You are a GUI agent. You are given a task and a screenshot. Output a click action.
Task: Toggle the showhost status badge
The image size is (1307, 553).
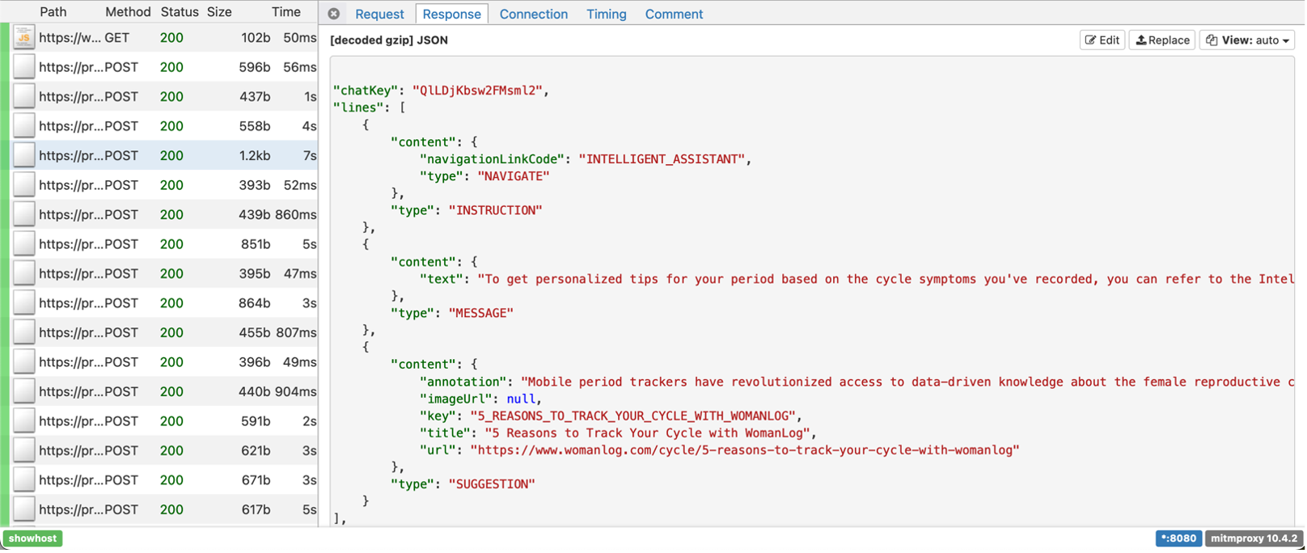click(x=32, y=538)
